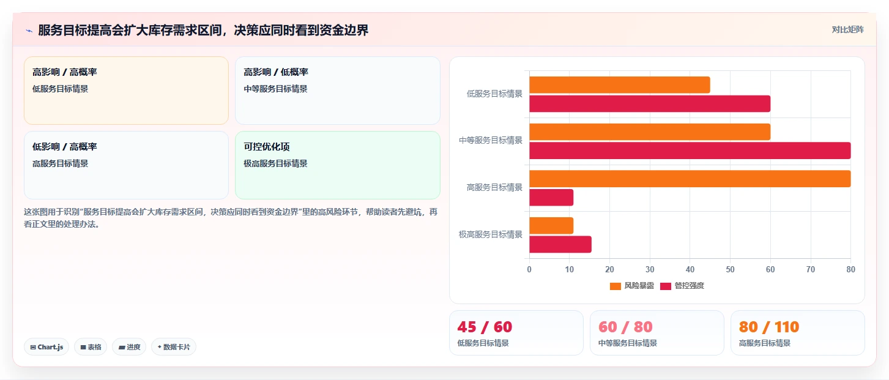The width and height of the screenshot is (889, 380).
Task: Toggle the 管控强度 legend entry
Action: click(682, 286)
